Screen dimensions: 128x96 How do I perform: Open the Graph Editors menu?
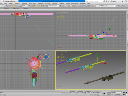pyautogui.click(x=33, y=3)
